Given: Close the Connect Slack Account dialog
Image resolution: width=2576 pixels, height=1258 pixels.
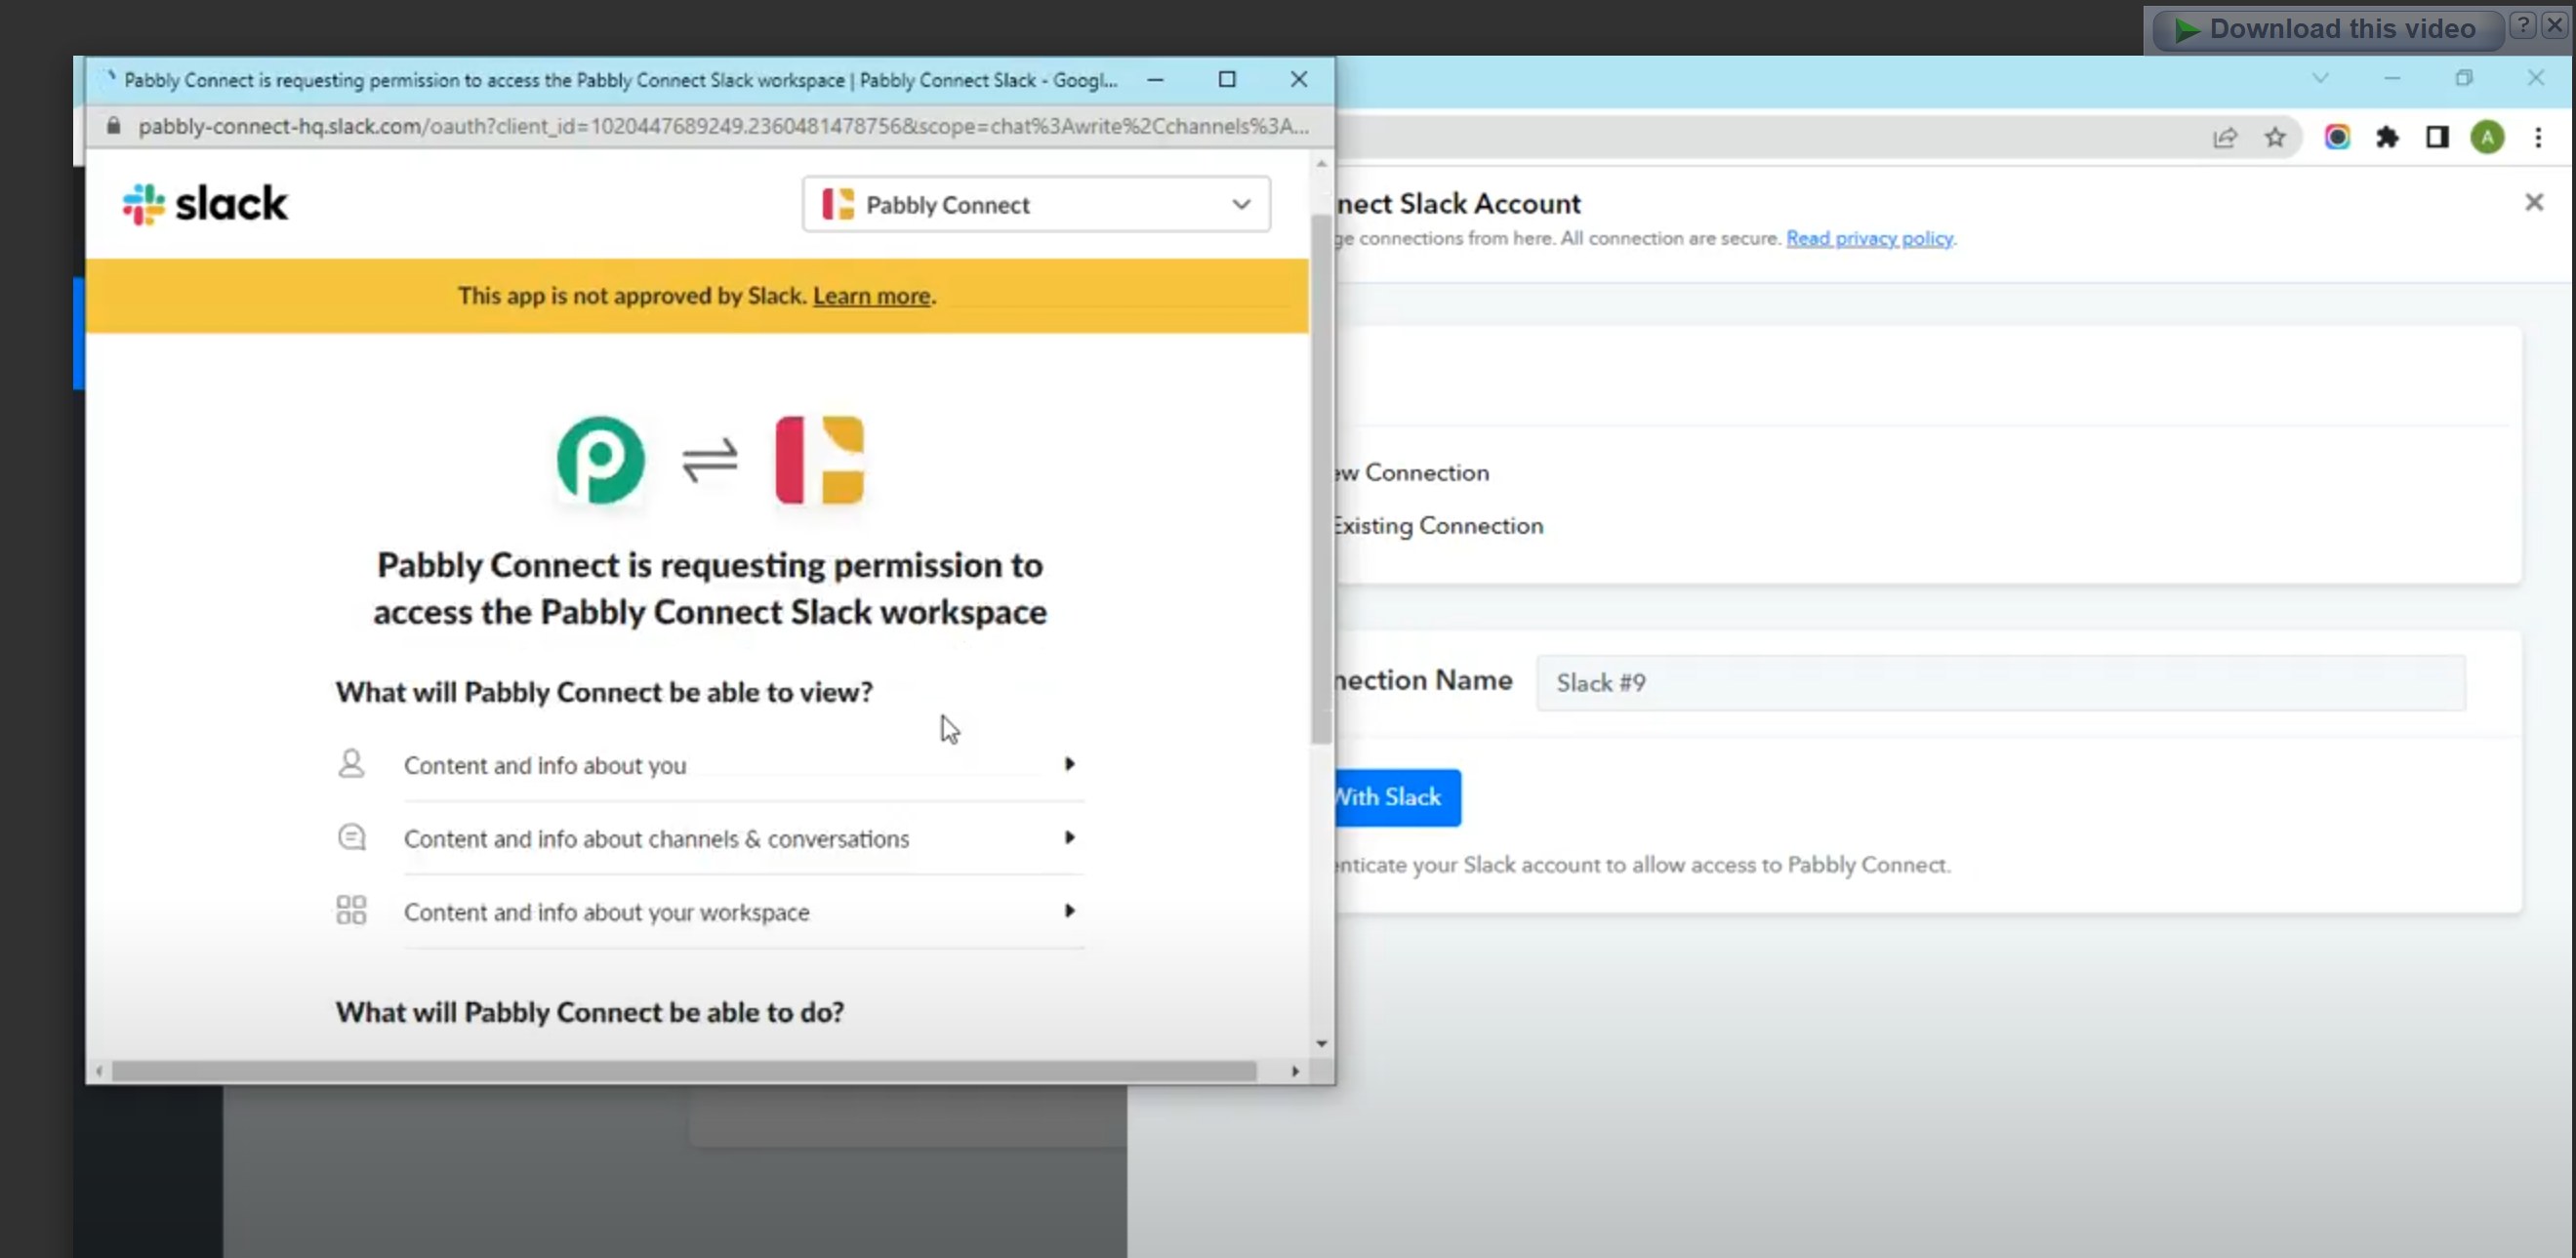Looking at the screenshot, I should 2533,203.
